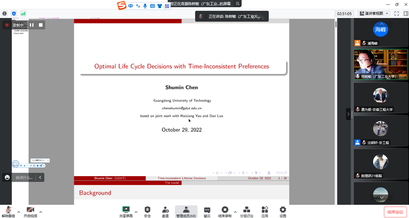Screen dimensions: 409x218
Task: Turn on the camera (开启视频)
Action: [30, 211]
